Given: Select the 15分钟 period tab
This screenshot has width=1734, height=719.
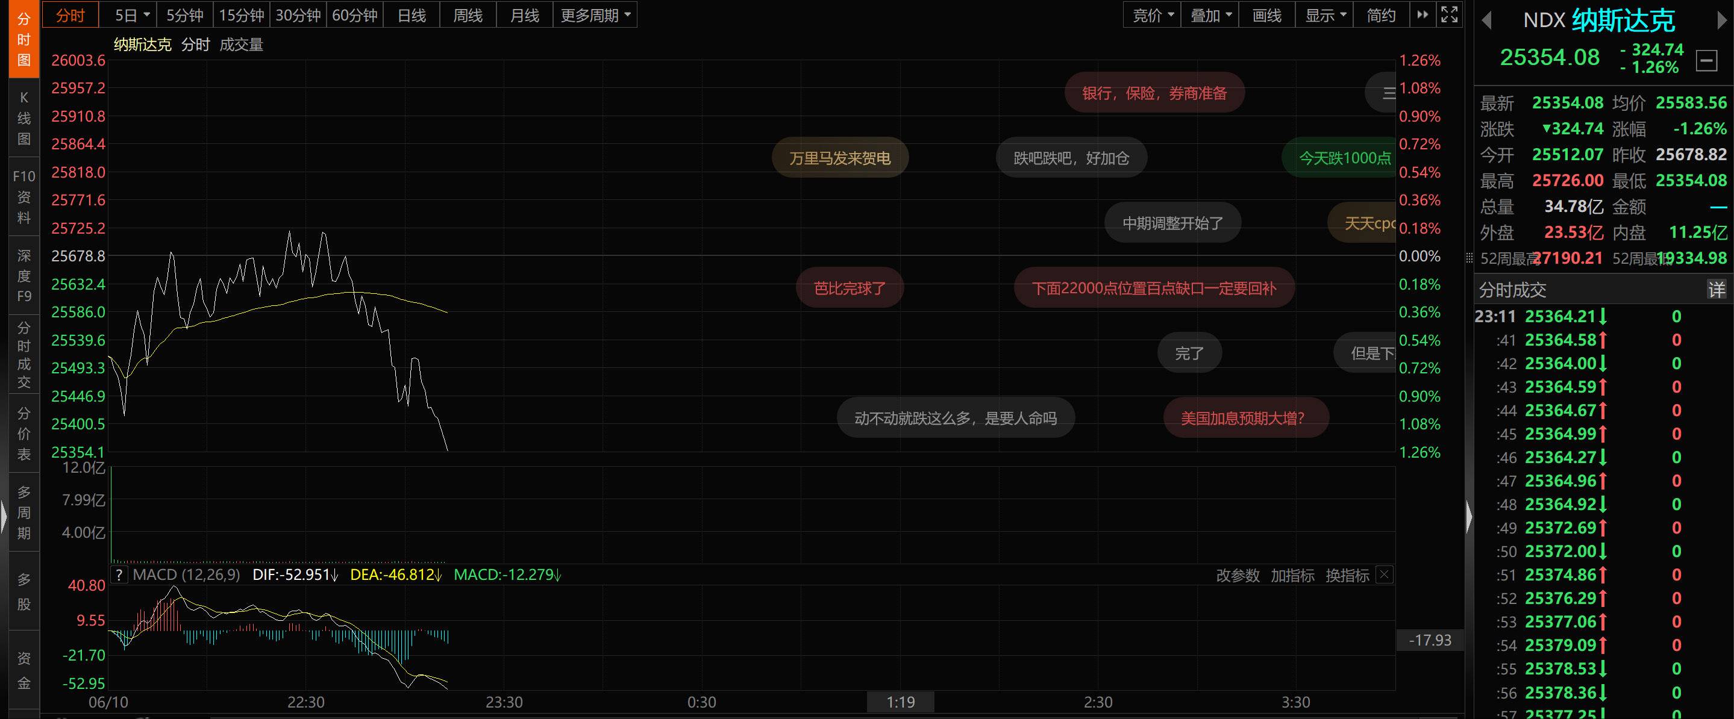Looking at the screenshot, I should pyautogui.click(x=242, y=15).
